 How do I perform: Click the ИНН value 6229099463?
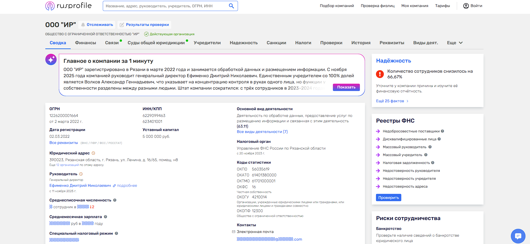[154, 116]
